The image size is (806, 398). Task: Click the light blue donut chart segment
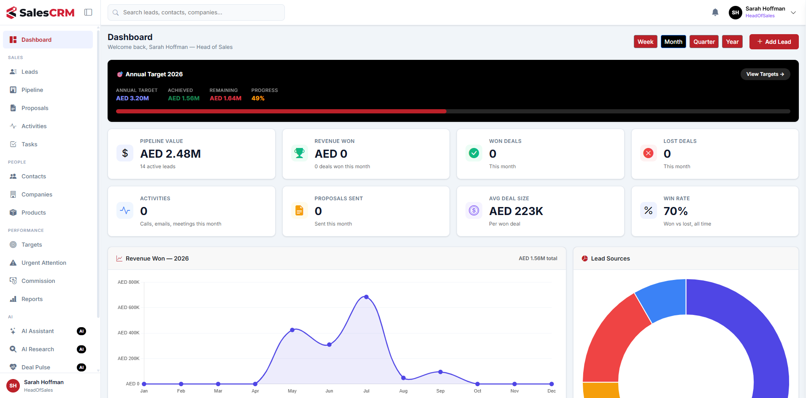click(x=665, y=299)
